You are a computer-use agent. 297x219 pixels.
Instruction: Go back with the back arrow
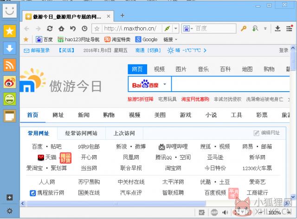27,29
